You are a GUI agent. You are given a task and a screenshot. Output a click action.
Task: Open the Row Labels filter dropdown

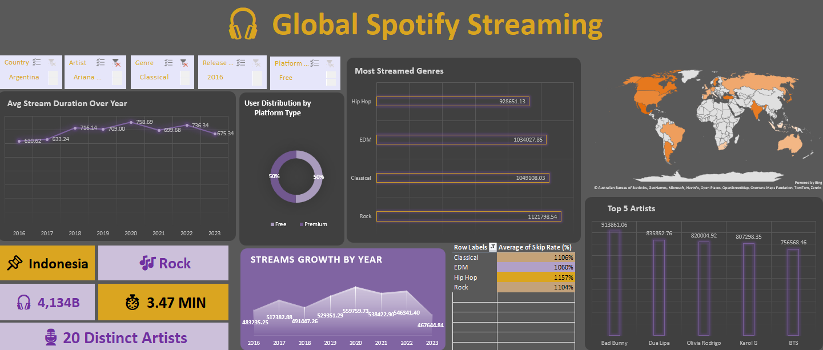tap(493, 247)
